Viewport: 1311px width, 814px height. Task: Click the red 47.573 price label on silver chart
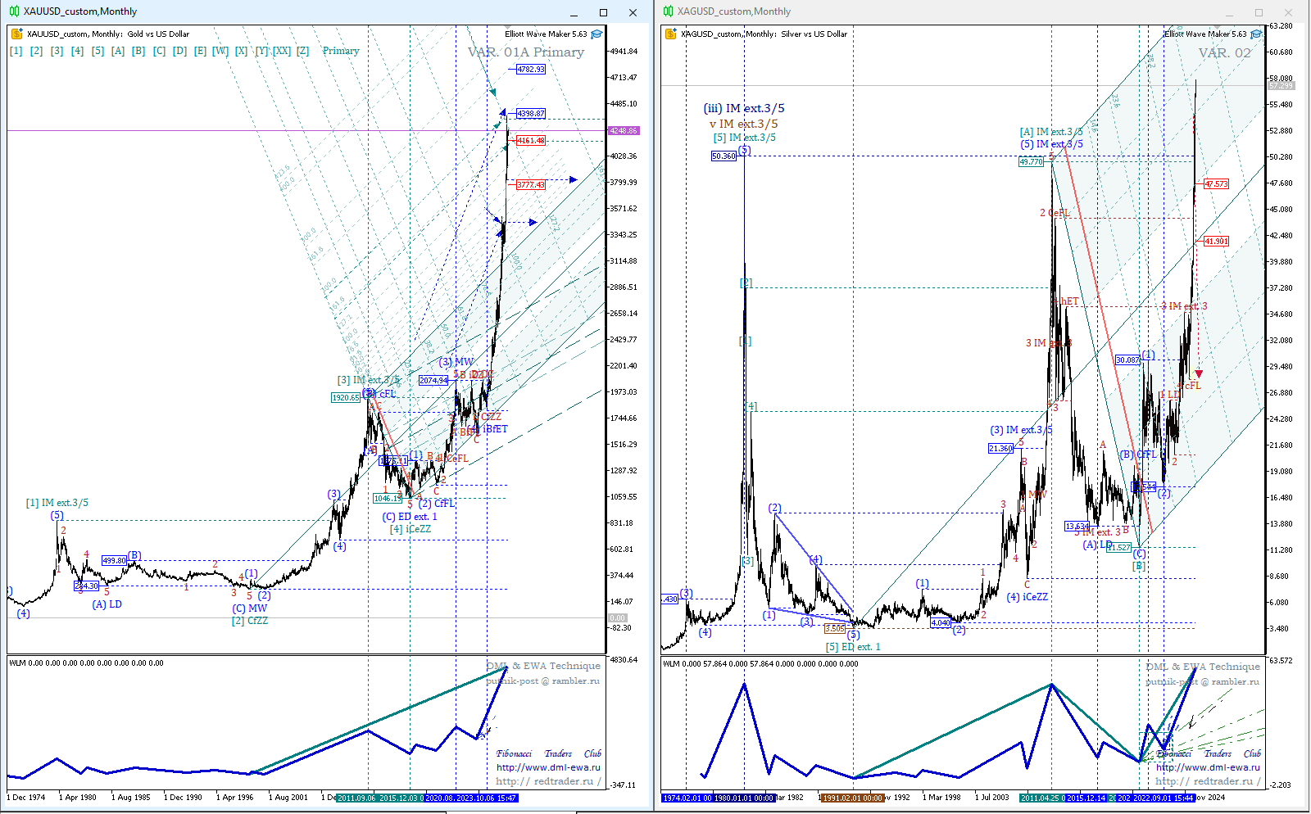1216,184
